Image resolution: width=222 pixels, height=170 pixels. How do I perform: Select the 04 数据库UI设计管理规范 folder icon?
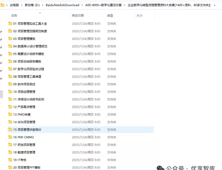(x=10, y=47)
